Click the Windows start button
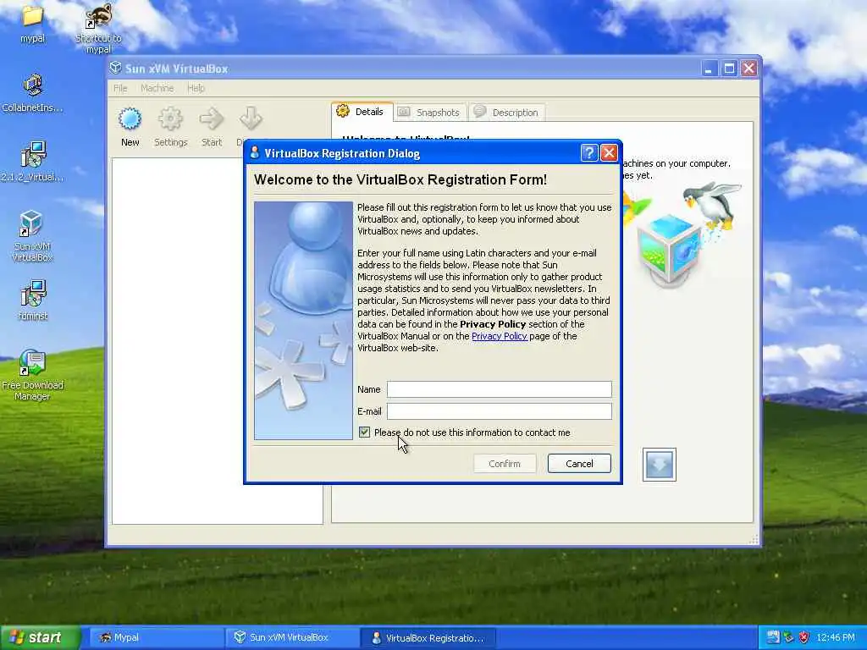 pos(40,637)
